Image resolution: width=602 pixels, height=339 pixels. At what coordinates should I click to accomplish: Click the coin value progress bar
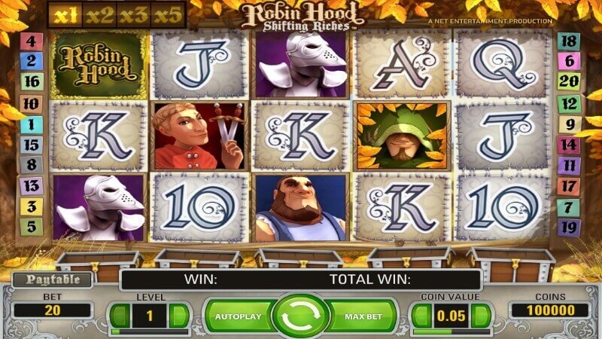(x=452, y=331)
